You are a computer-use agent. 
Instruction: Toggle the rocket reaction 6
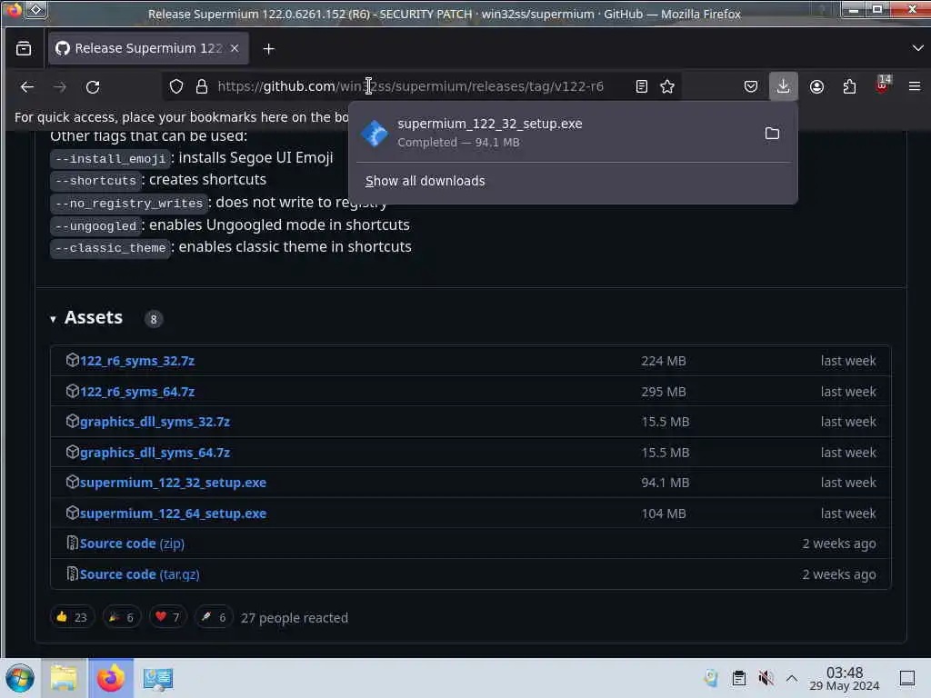tap(214, 617)
